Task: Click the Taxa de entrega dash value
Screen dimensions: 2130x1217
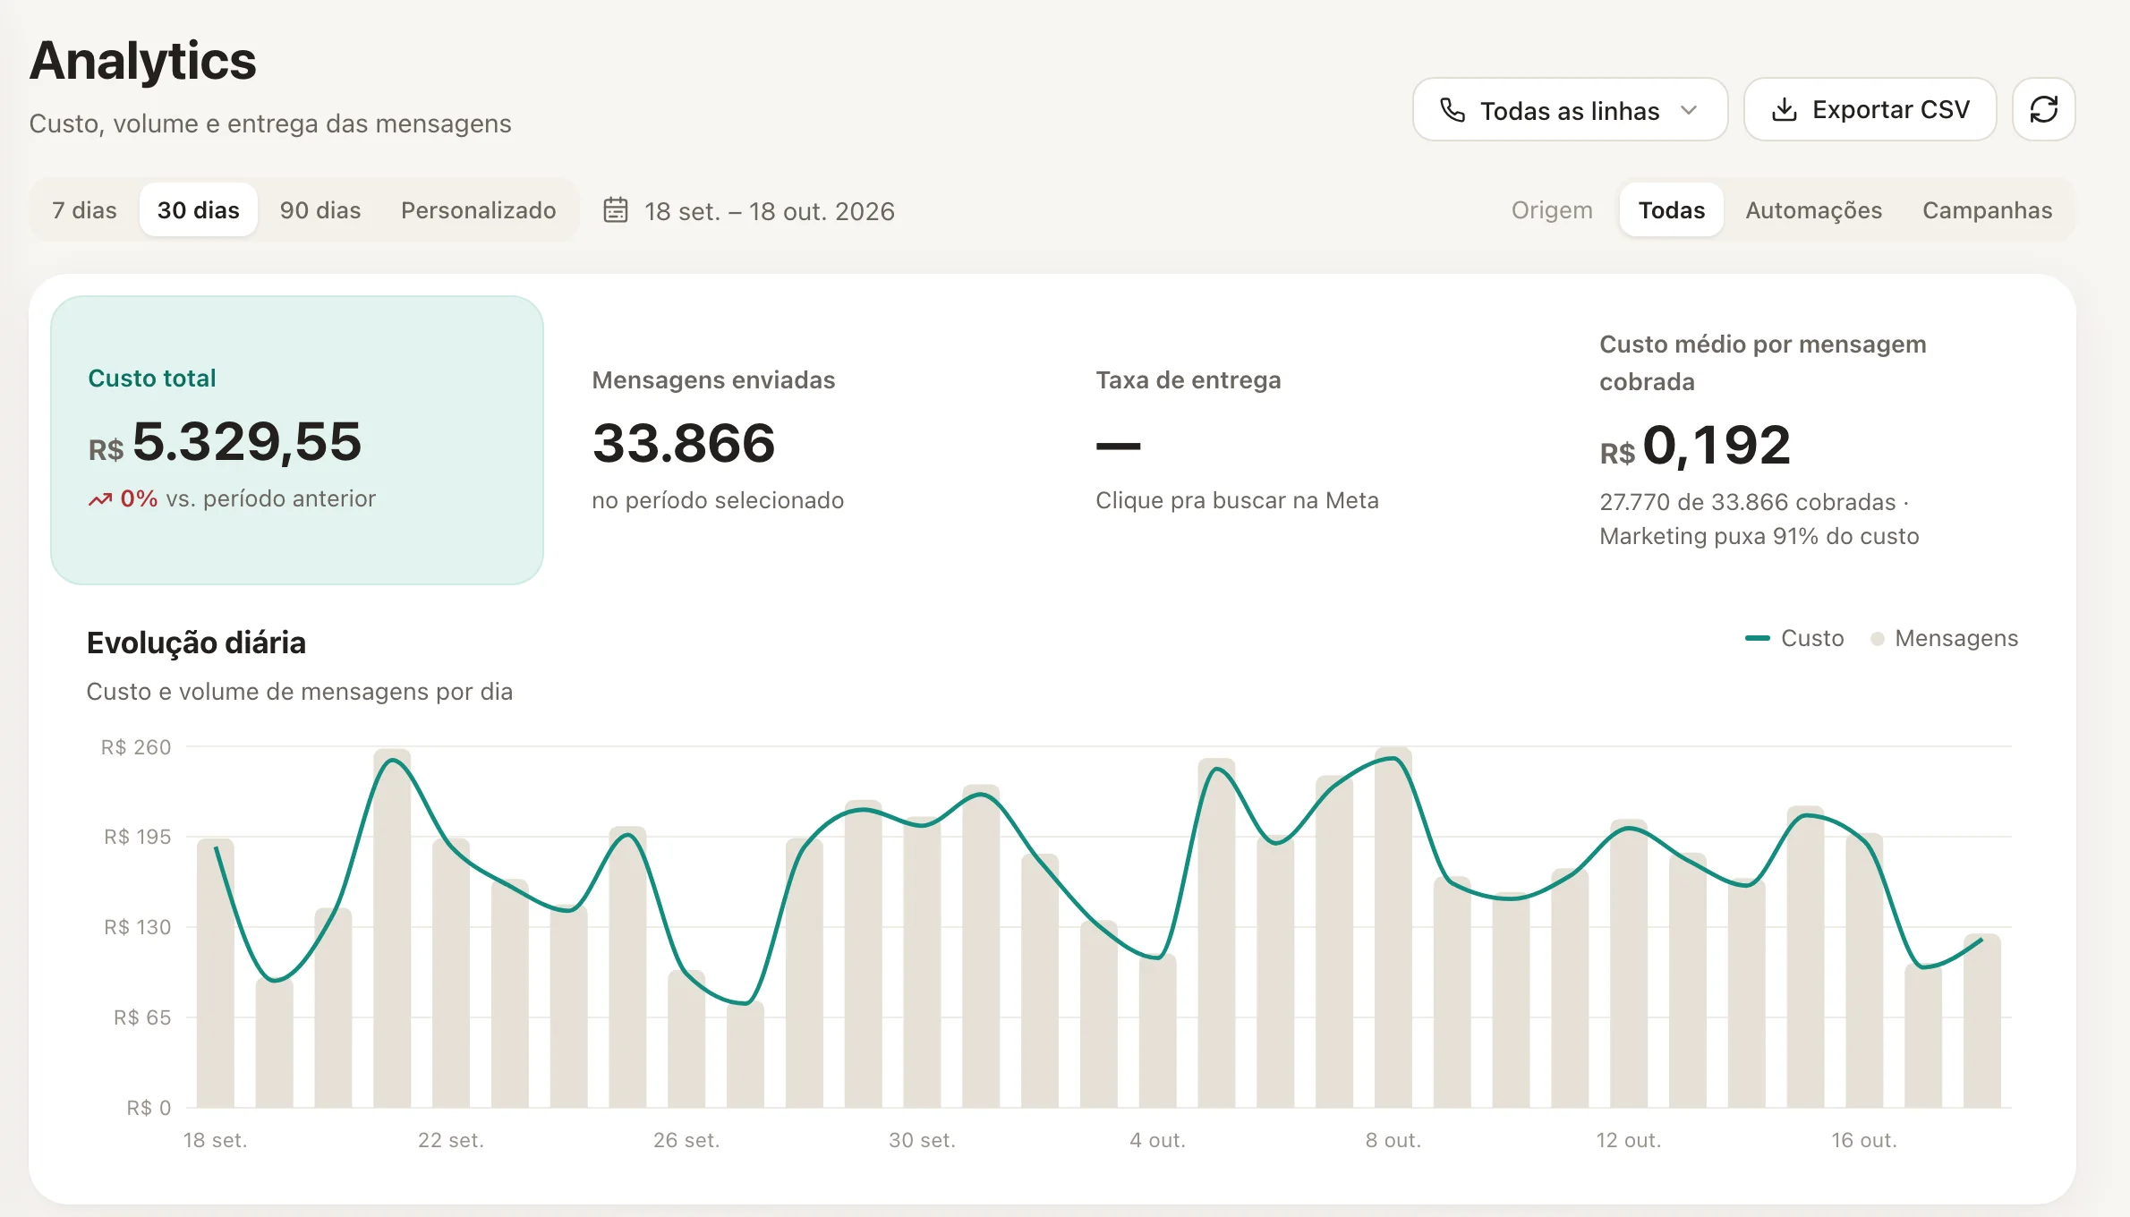Action: 1118,446
